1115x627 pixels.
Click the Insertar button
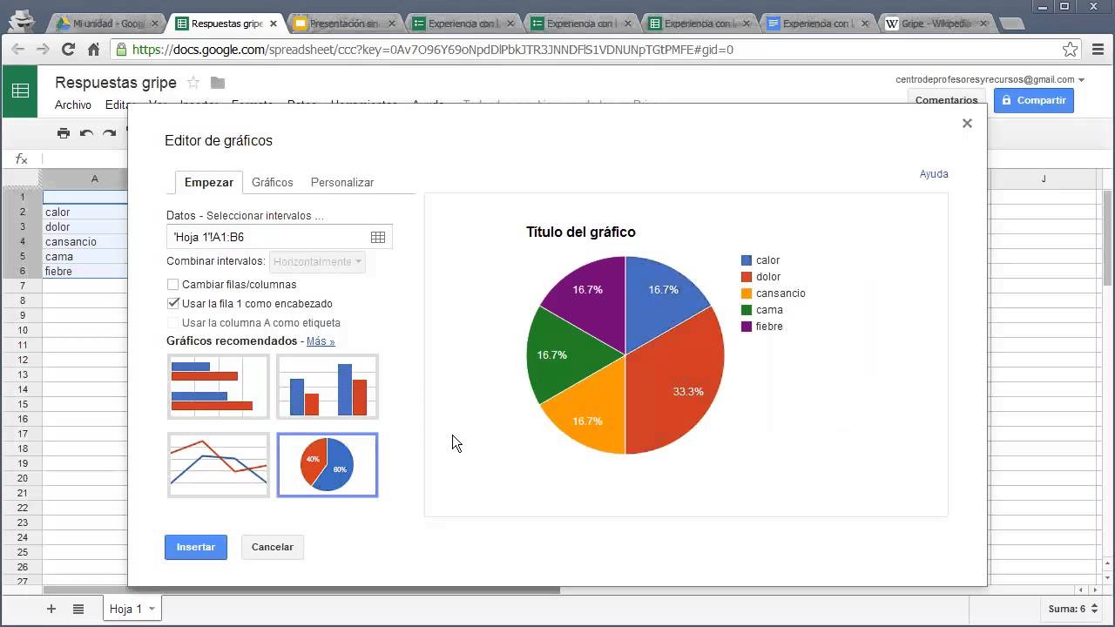point(196,547)
